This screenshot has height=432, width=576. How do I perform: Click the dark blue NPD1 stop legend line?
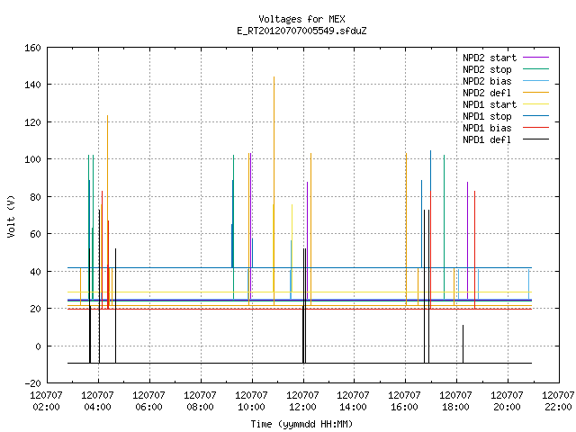click(x=535, y=116)
